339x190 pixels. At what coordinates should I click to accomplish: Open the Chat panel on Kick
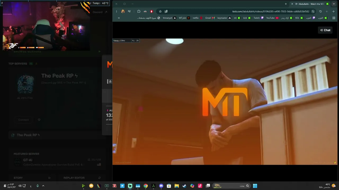coord(325,30)
